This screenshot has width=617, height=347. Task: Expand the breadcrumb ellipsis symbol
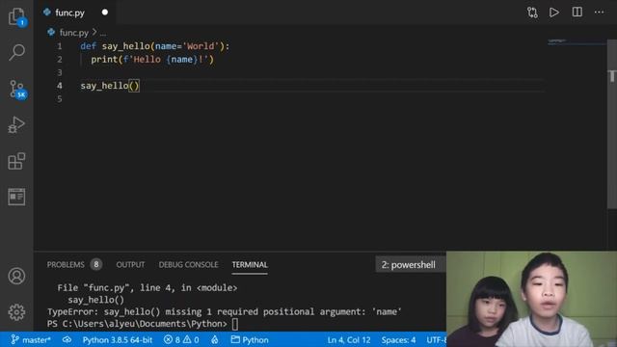pos(103,34)
